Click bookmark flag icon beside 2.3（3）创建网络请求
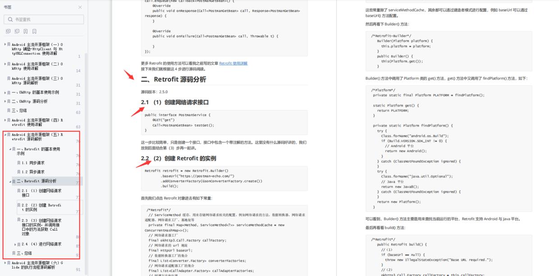 pos(19,220)
